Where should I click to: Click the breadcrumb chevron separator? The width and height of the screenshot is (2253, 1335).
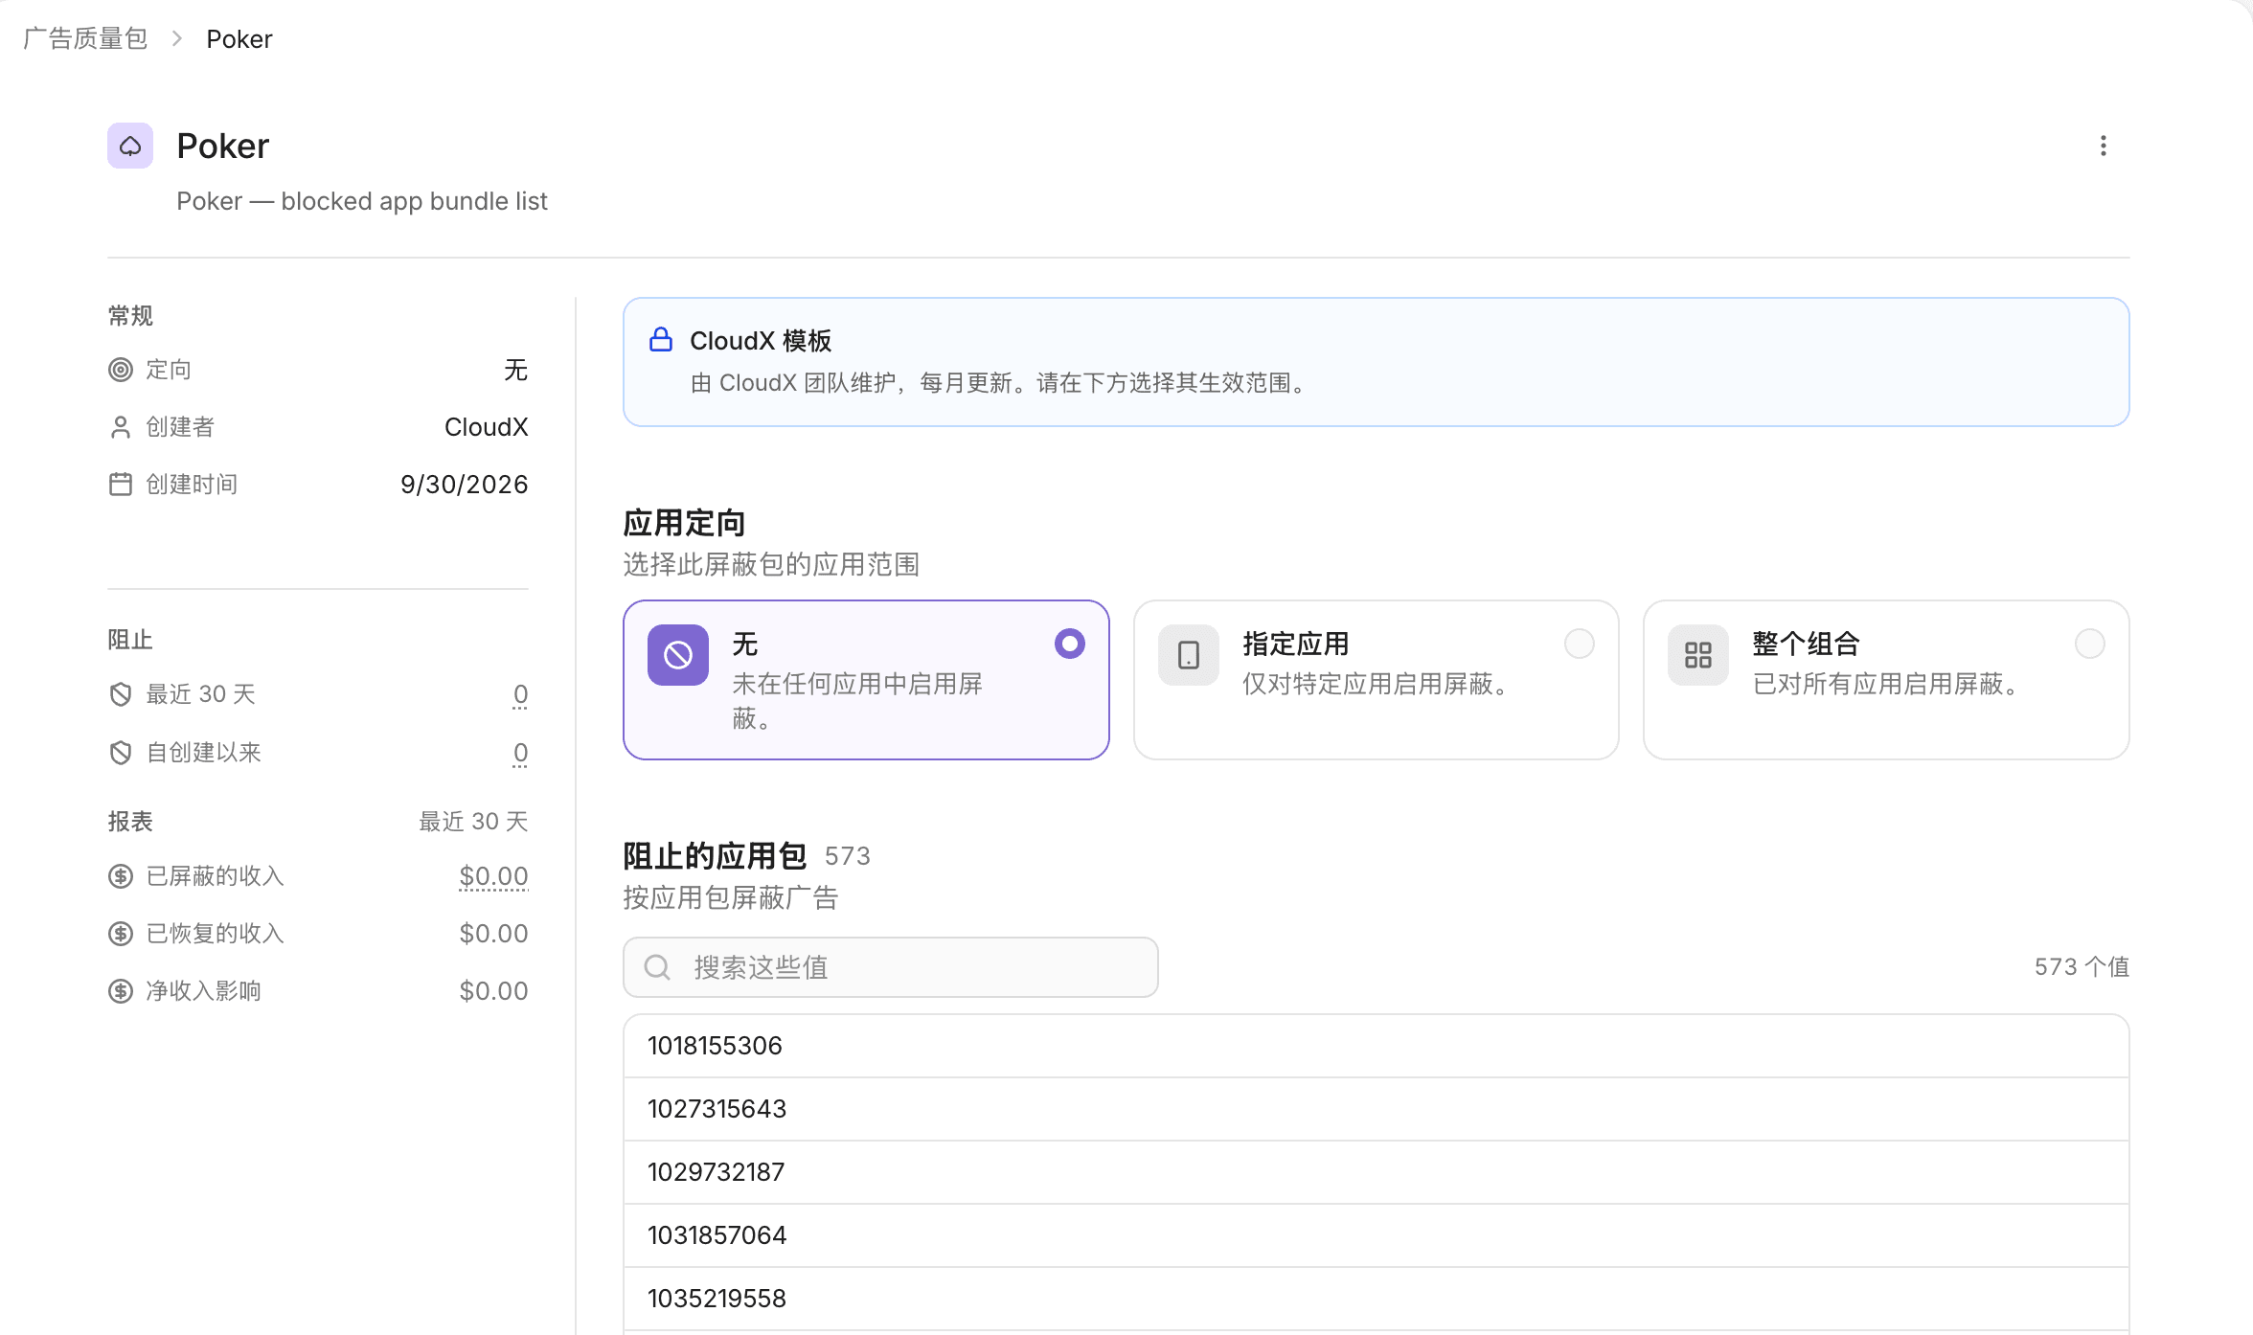point(177,38)
